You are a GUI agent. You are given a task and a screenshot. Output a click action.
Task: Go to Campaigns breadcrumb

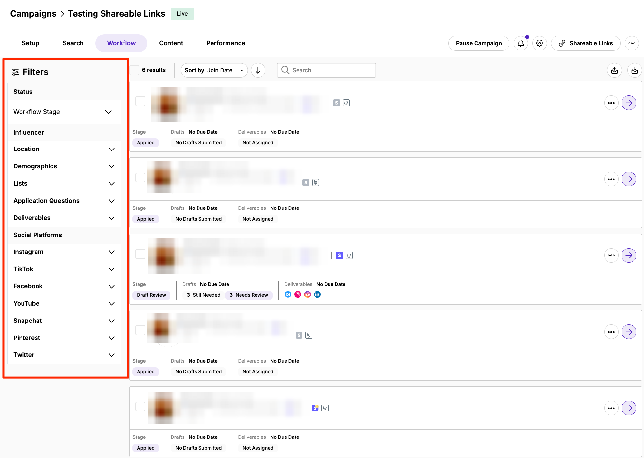(x=33, y=14)
